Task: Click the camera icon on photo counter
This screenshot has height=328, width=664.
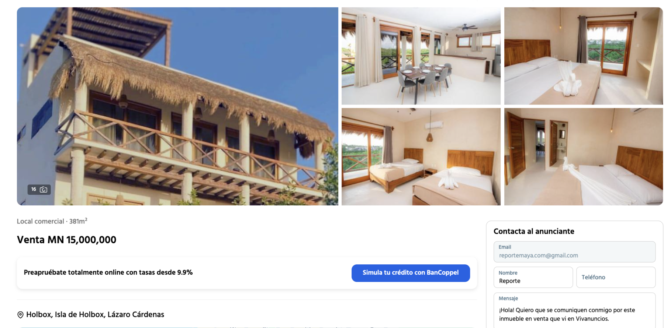Action: coord(44,190)
